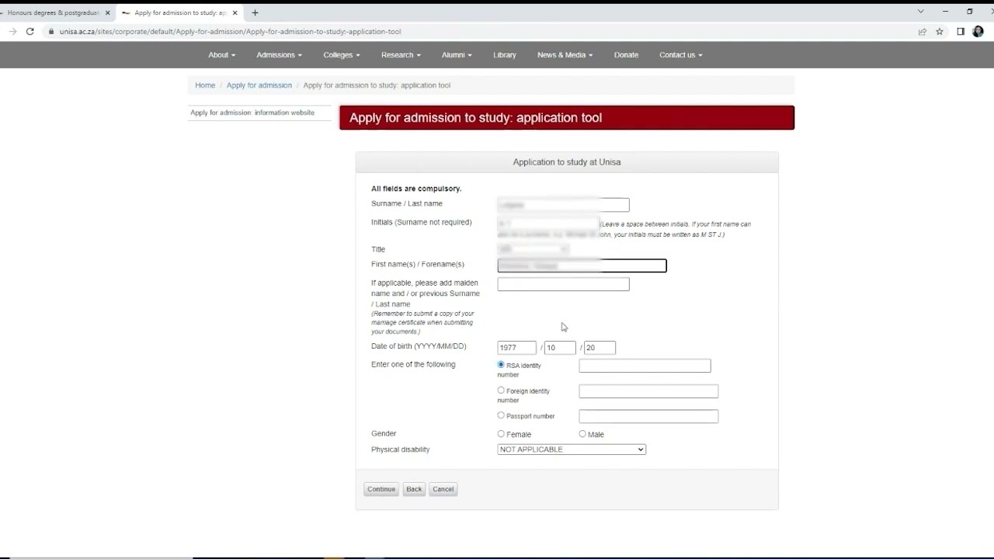Click the birth year field showing 1977
Image resolution: width=994 pixels, height=559 pixels.
516,348
